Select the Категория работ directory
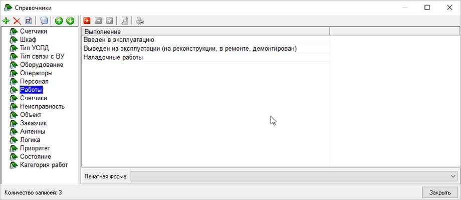Image resolution: width=461 pixels, height=200 pixels. [x=44, y=165]
